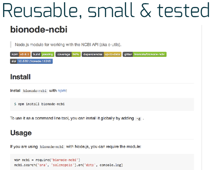Screen dimensions: 212x170
Task: Click the Node.js module description blockquote
Action: click(x=68, y=44)
